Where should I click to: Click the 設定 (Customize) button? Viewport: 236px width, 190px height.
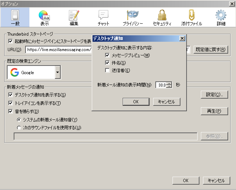point(214,95)
